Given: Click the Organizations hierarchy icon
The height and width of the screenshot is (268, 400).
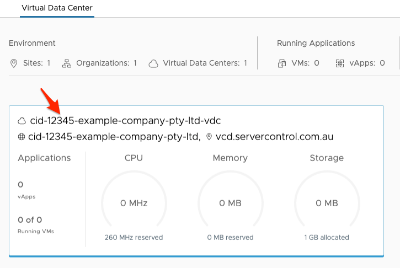Looking at the screenshot, I should tap(67, 63).
